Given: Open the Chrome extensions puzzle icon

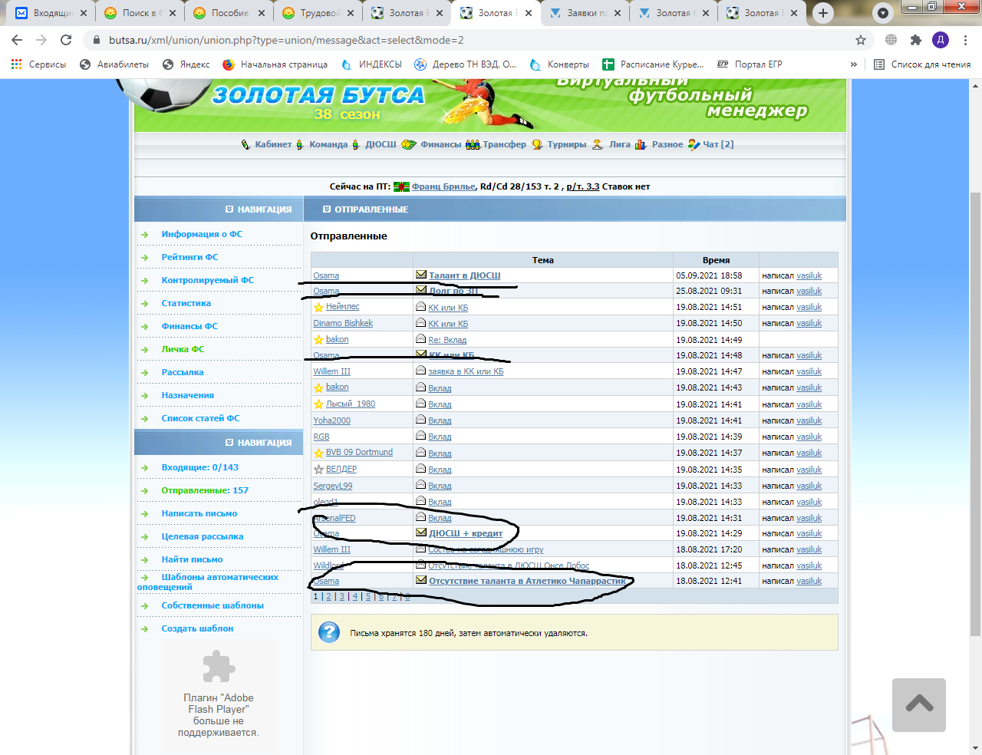Looking at the screenshot, I should 915,40.
